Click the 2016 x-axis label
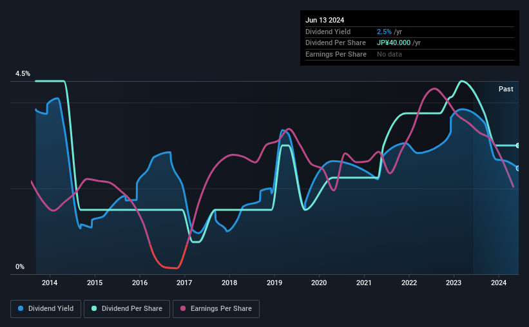 (x=140, y=283)
